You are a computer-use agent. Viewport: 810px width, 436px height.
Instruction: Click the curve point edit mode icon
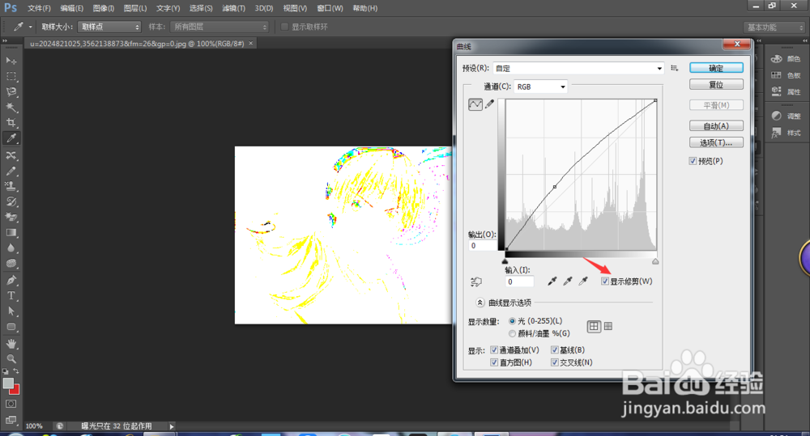[475, 104]
